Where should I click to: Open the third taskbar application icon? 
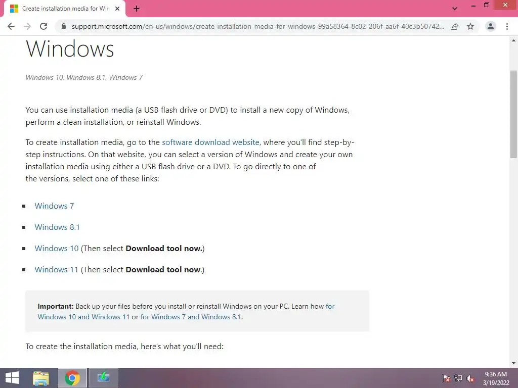click(x=103, y=378)
